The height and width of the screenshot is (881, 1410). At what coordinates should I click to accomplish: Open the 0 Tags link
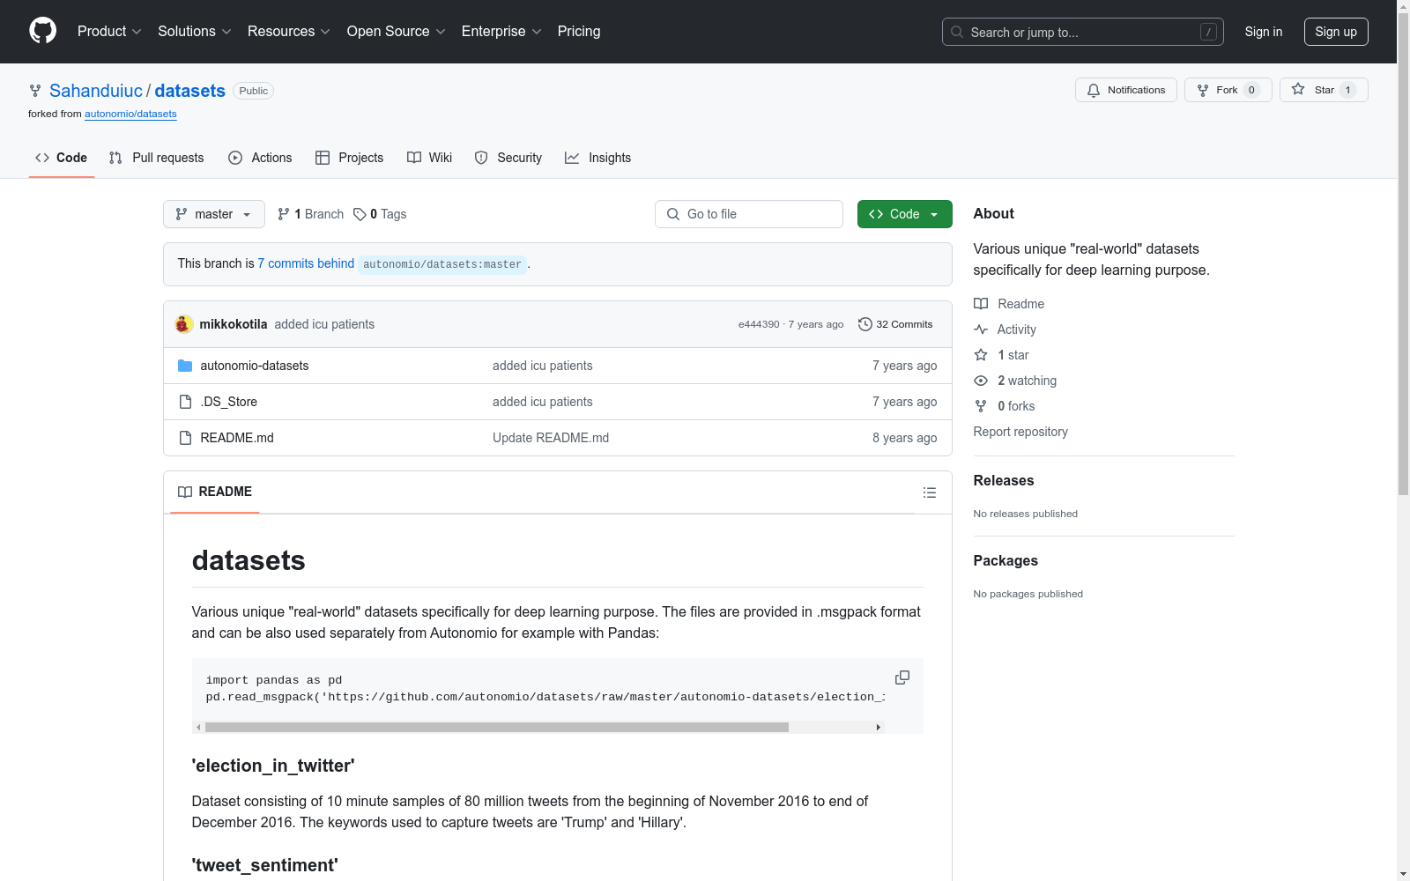(x=380, y=214)
